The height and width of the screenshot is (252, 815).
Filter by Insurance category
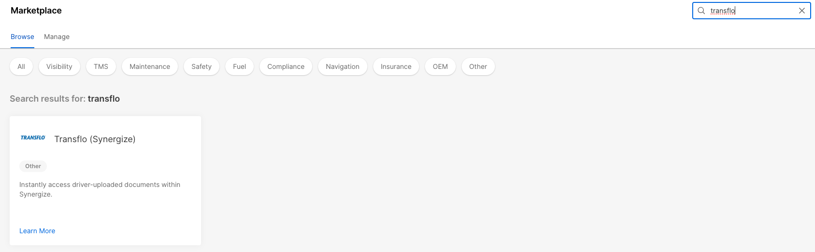point(396,66)
